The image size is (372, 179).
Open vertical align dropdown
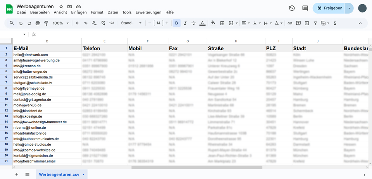click(257, 23)
